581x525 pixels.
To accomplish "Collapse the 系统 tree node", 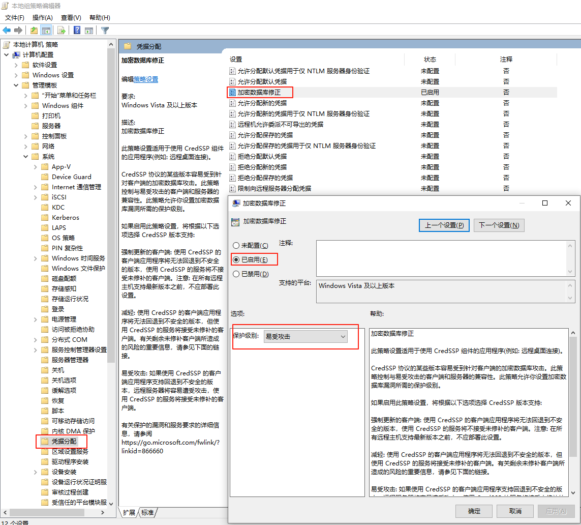I will 26,157.
